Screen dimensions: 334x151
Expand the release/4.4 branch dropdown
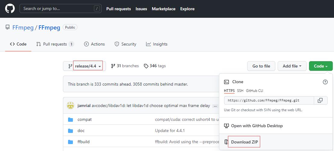[84, 66]
